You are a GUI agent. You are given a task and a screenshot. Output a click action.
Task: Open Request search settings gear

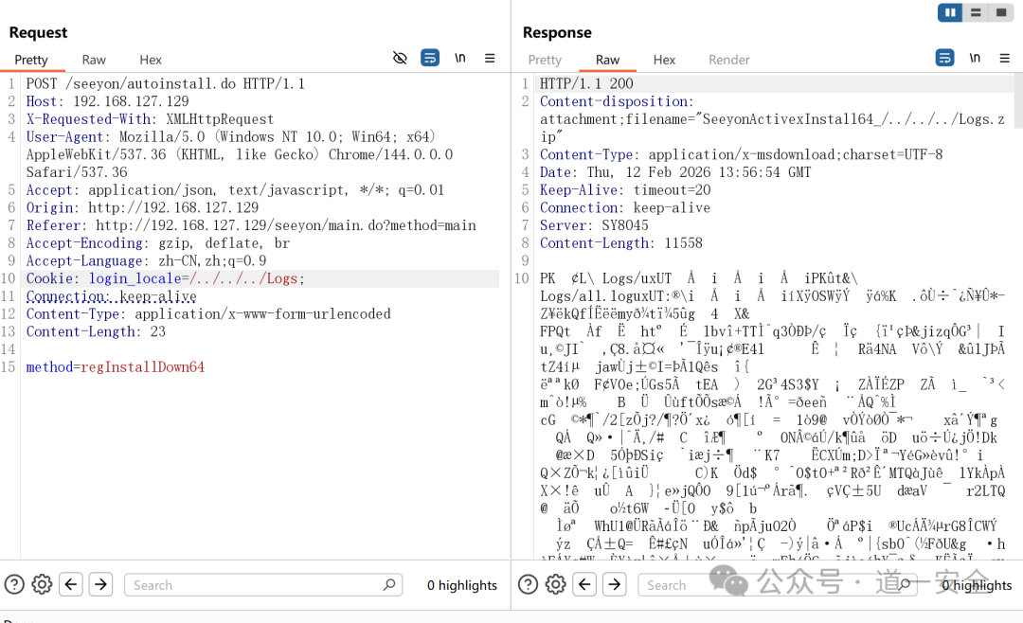pyautogui.click(x=42, y=584)
